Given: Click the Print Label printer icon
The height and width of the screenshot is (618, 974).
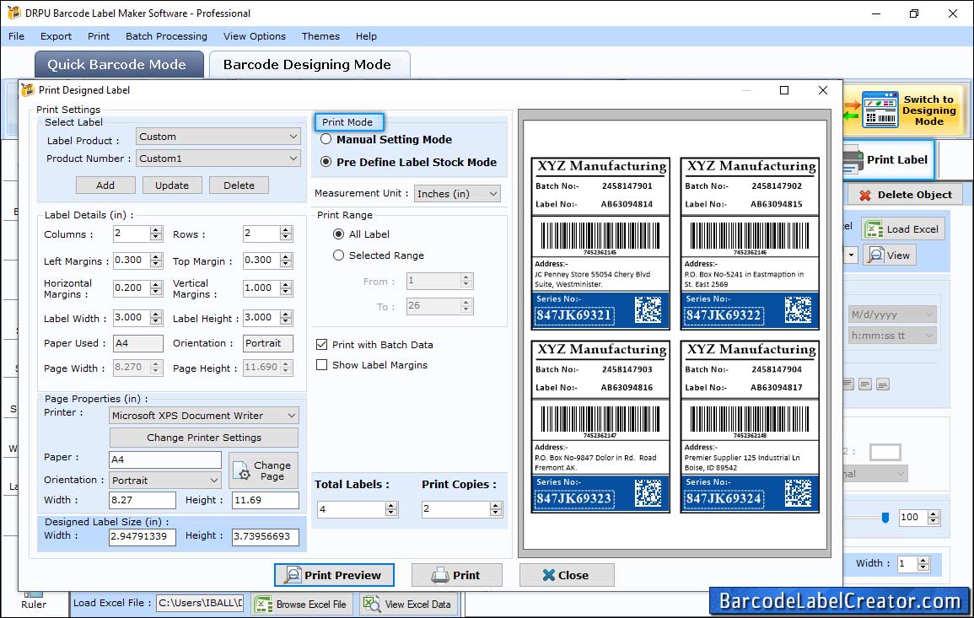Looking at the screenshot, I should click(x=853, y=161).
